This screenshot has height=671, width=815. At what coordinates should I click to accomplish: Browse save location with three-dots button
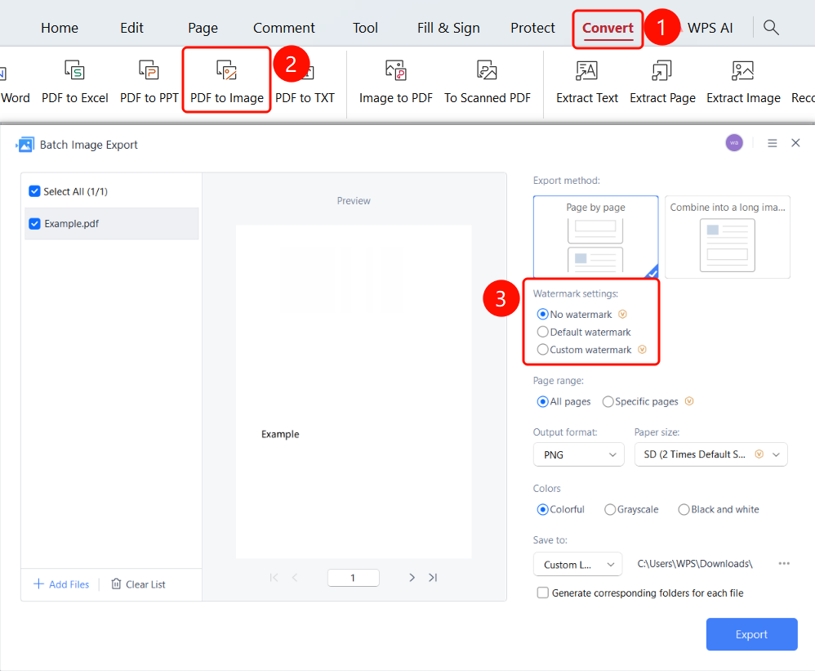tap(784, 563)
